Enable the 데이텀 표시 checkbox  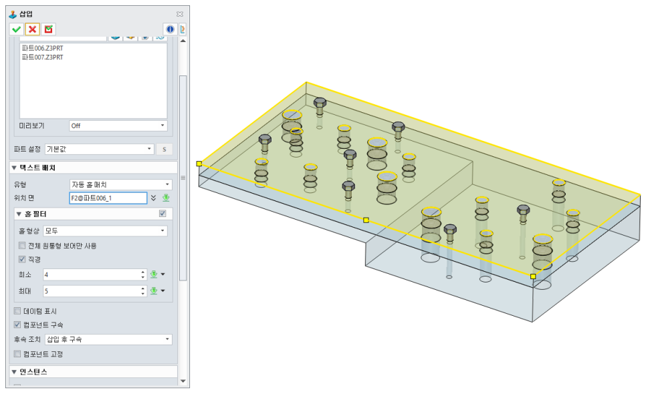pyautogui.click(x=17, y=311)
